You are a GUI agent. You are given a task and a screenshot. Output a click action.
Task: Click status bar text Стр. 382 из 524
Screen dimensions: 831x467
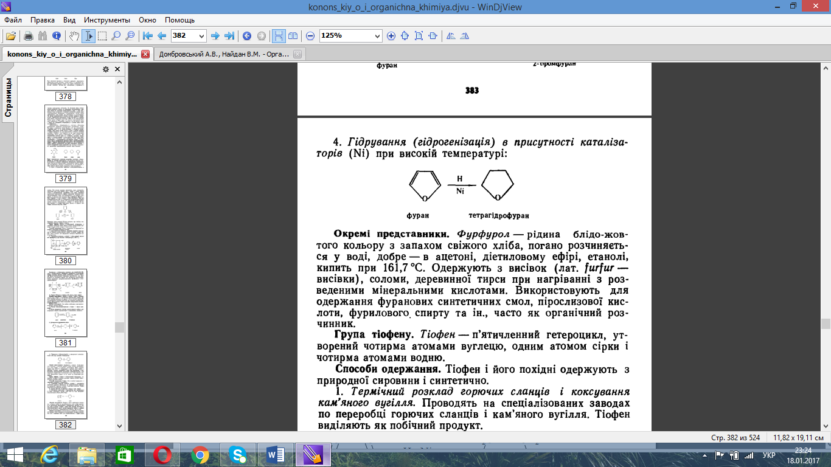point(736,438)
